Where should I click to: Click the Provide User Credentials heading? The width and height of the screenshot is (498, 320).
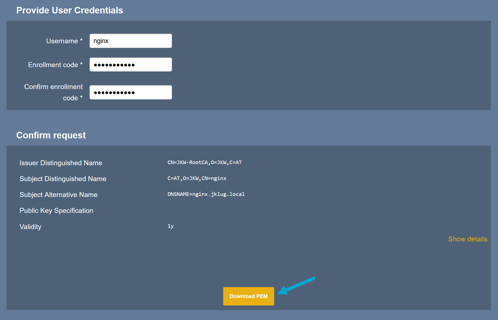70,10
